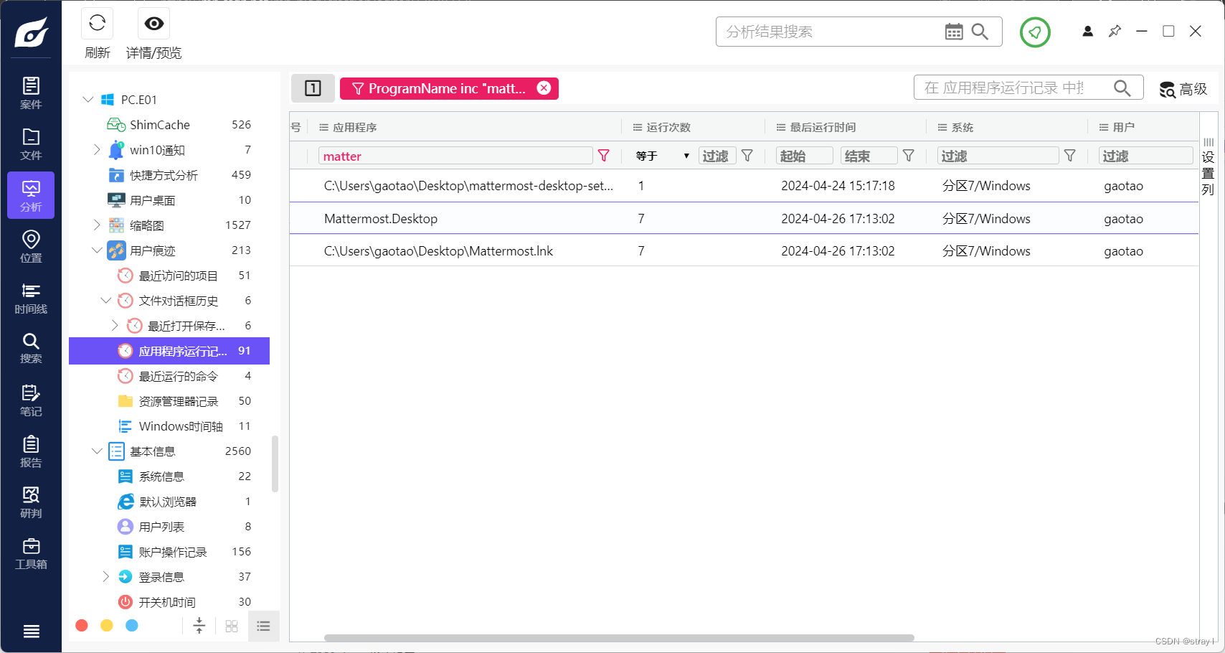Click the panel layout button labeled 1
The height and width of the screenshot is (653, 1225).
pyautogui.click(x=313, y=88)
